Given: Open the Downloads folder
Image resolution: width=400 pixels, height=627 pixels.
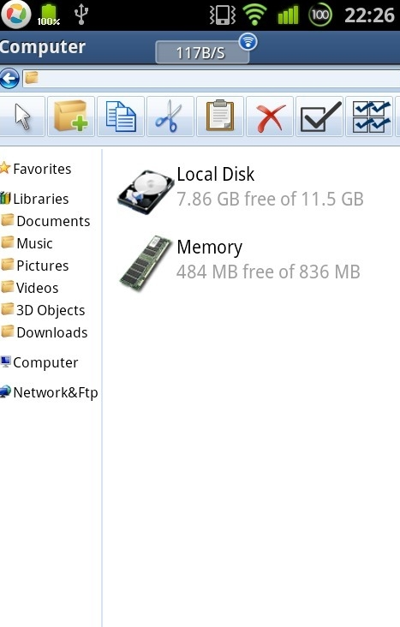Looking at the screenshot, I should point(45,332).
